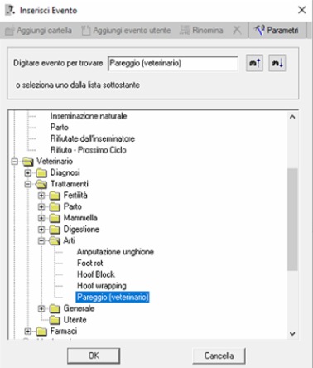Close the Inserisci Evento dialog
313x368 pixels.
(x=302, y=10)
